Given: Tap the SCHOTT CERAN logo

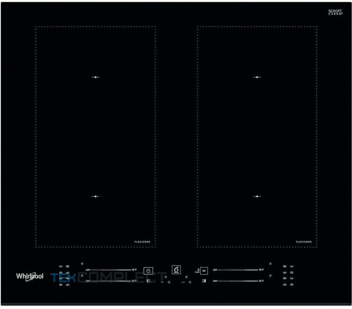Looking at the screenshot, I should click(x=335, y=12).
